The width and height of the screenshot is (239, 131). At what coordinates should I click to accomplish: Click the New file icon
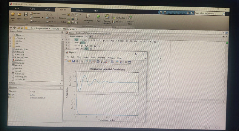coord(13,14)
